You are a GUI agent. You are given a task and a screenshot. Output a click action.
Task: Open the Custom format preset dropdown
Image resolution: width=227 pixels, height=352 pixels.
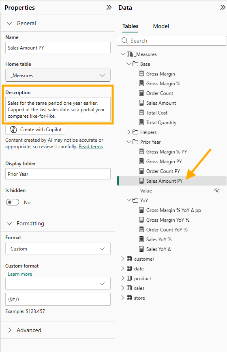(58, 283)
